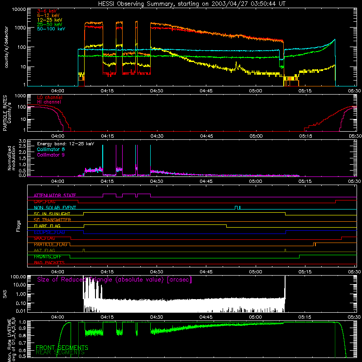This screenshot has width=362, height=362.
Task: Select the orange '6-12 keV' legend label
Action: (48, 15)
